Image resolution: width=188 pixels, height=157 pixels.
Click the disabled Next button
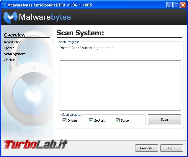[x=171, y=148]
